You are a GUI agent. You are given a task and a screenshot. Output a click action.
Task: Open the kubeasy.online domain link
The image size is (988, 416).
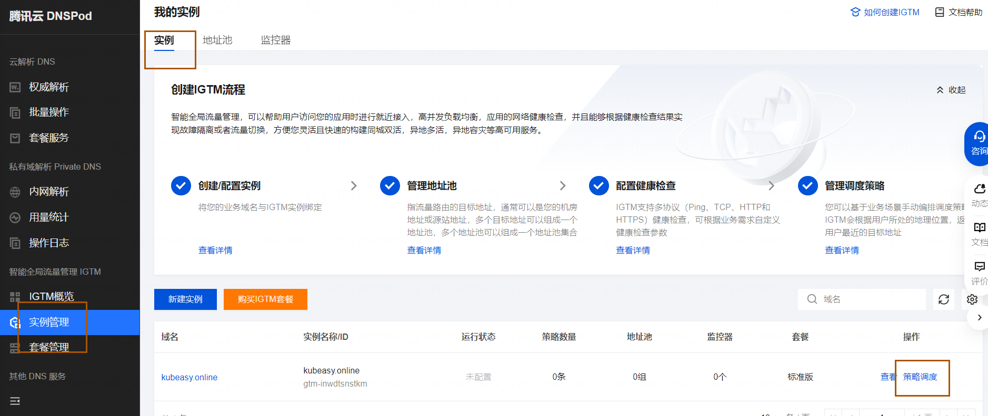pos(189,377)
